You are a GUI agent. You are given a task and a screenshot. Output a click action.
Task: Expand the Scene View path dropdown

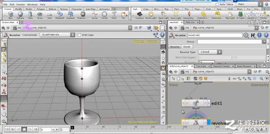(130, 28)
